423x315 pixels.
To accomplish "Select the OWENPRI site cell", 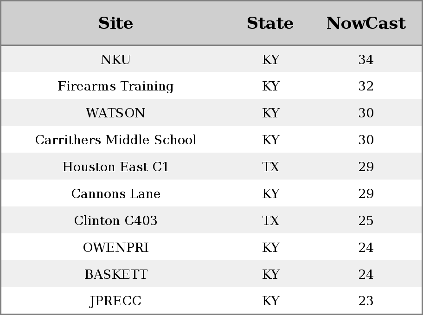I will click(115, 248).
